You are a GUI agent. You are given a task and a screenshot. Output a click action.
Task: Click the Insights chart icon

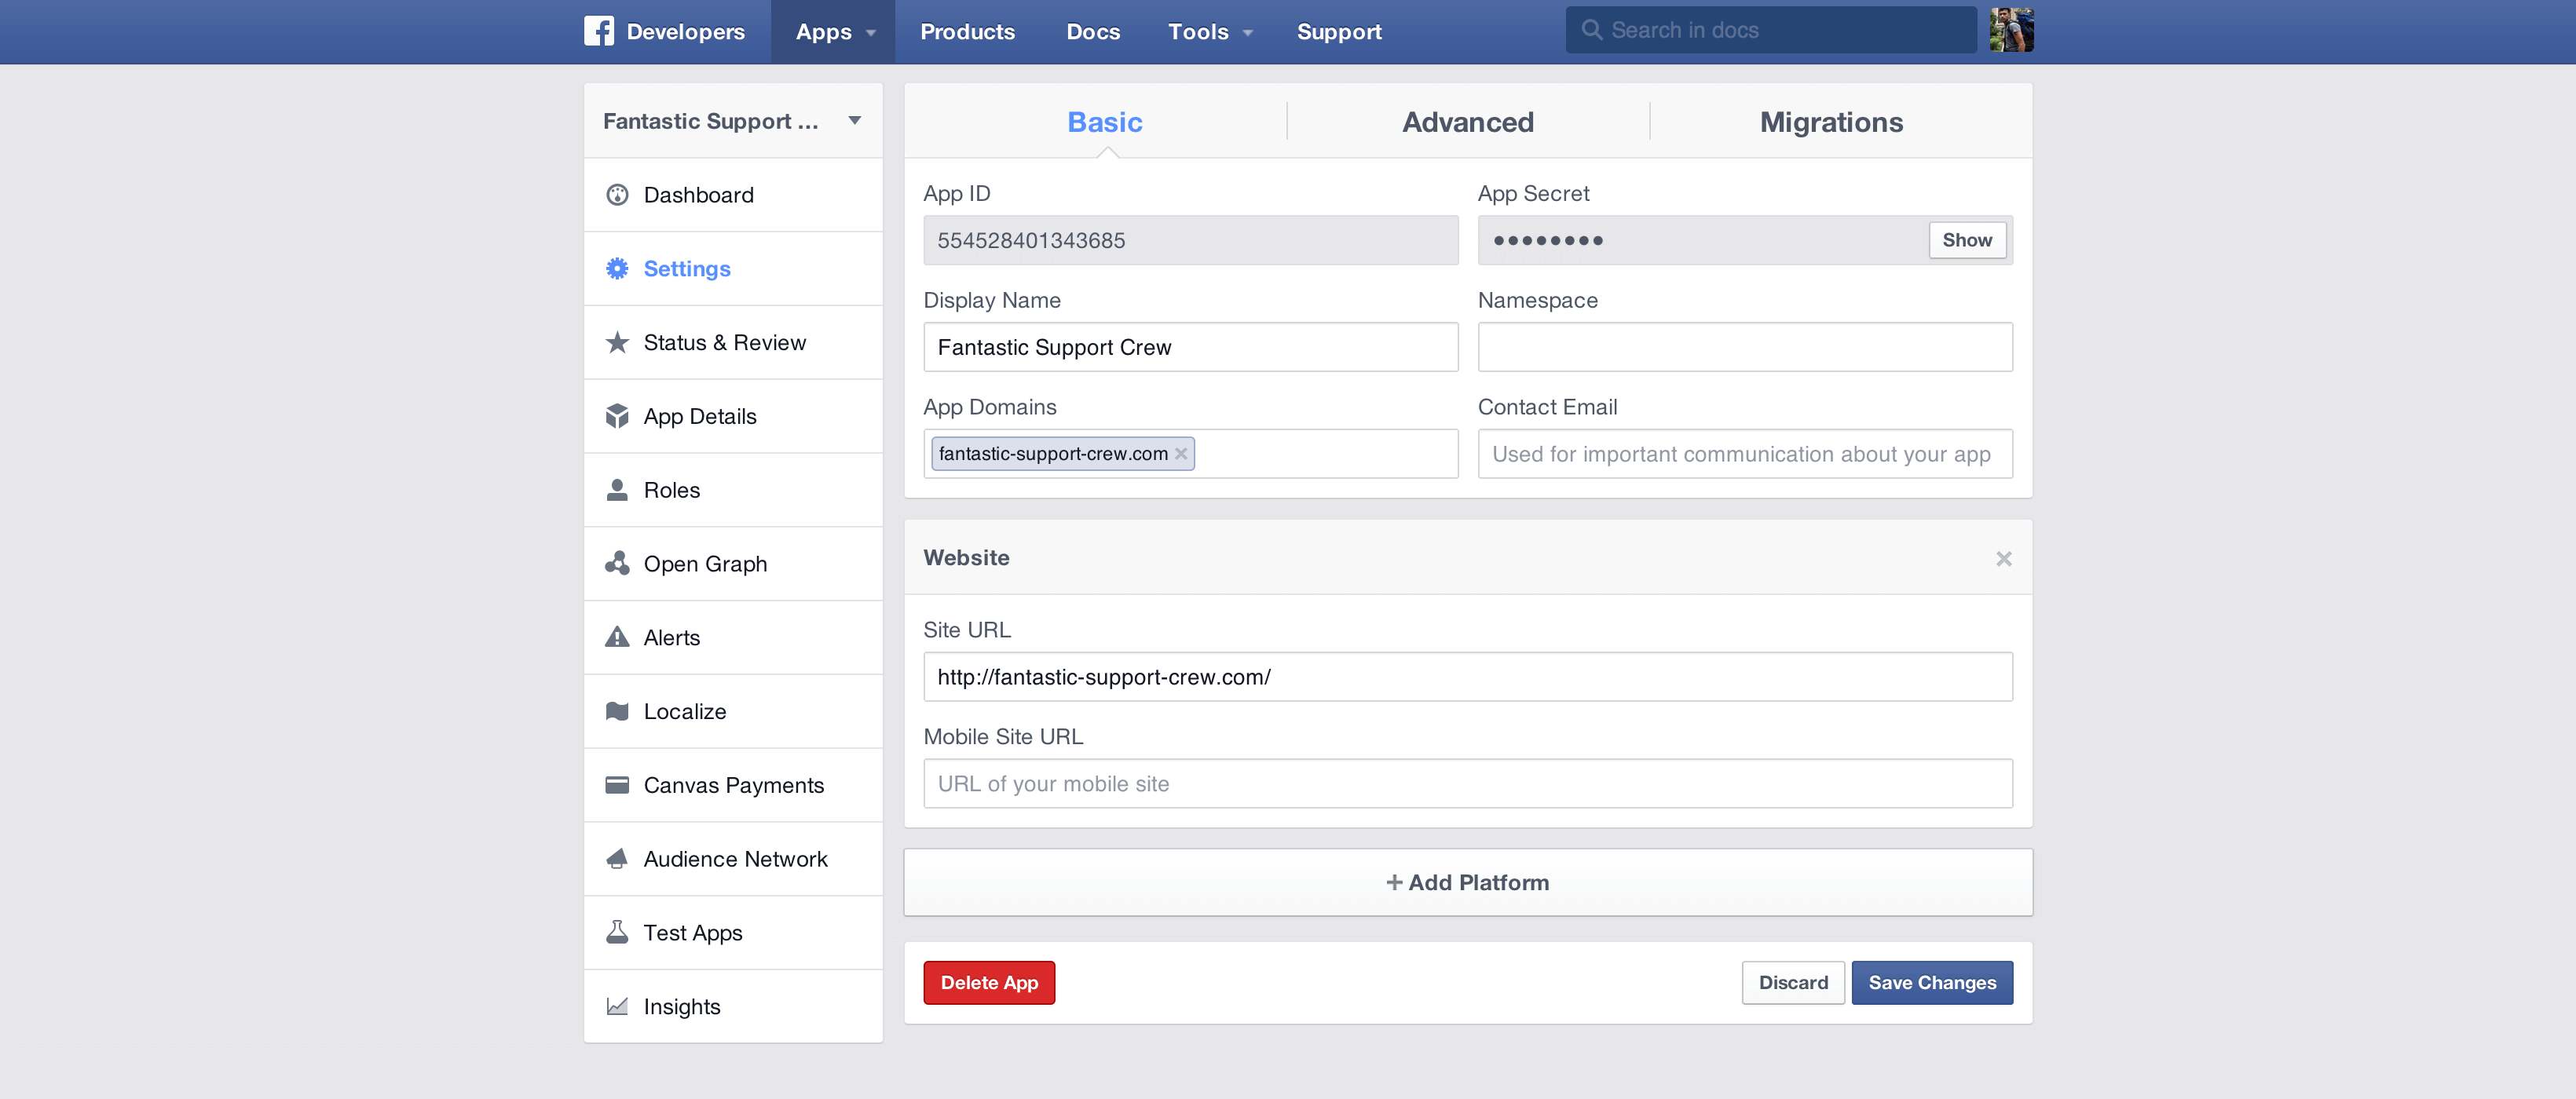click(x=617, y=1006)
